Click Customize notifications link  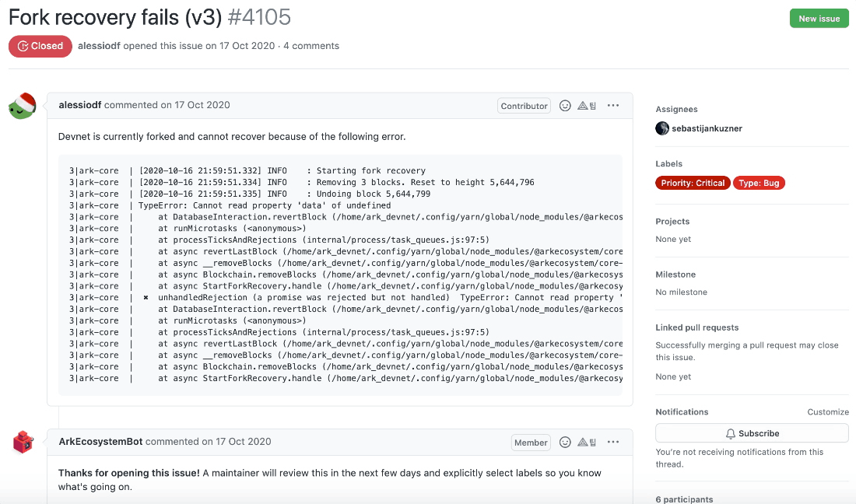point(828,411)
